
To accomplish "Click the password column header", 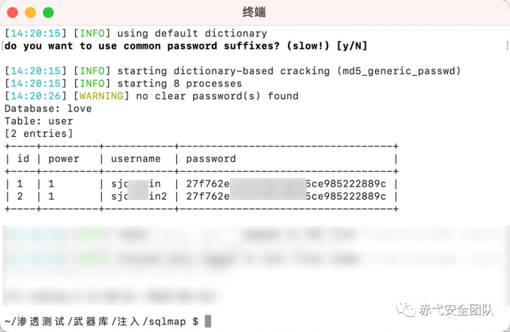I will tap(211, 159).
